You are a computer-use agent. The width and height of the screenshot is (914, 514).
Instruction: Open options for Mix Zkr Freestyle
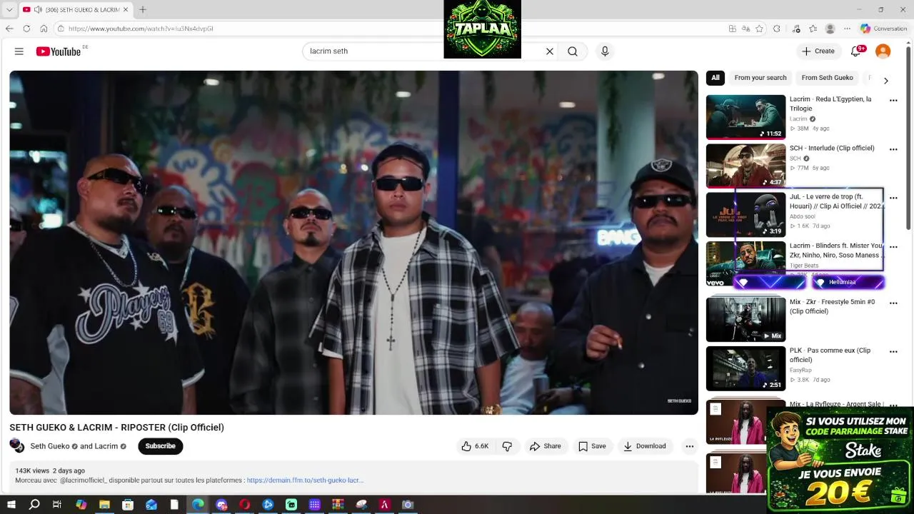(893, 303)
